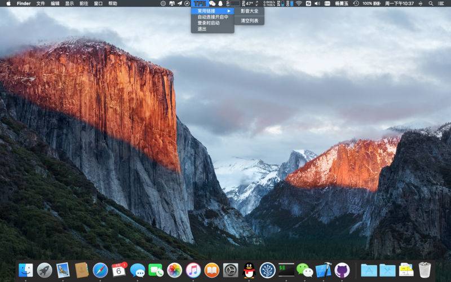This screenshot has width=451, height=282.
Task: Open the 窗口 menu
Action: 98,3
